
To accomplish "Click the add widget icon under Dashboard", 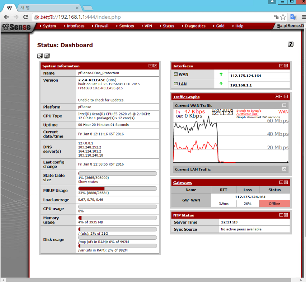I will [40, 56].
